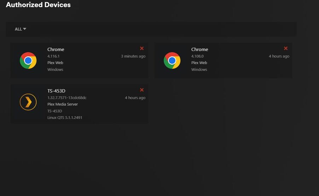Click the Plex Media Server chevron icon

click(28, 102)
